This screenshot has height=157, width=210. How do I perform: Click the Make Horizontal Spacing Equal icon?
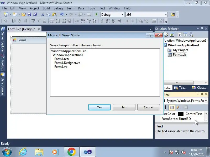click(x=77, y=21)
